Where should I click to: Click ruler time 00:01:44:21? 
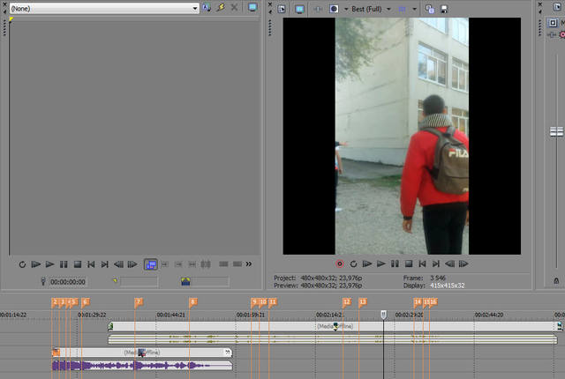[170, 315]
